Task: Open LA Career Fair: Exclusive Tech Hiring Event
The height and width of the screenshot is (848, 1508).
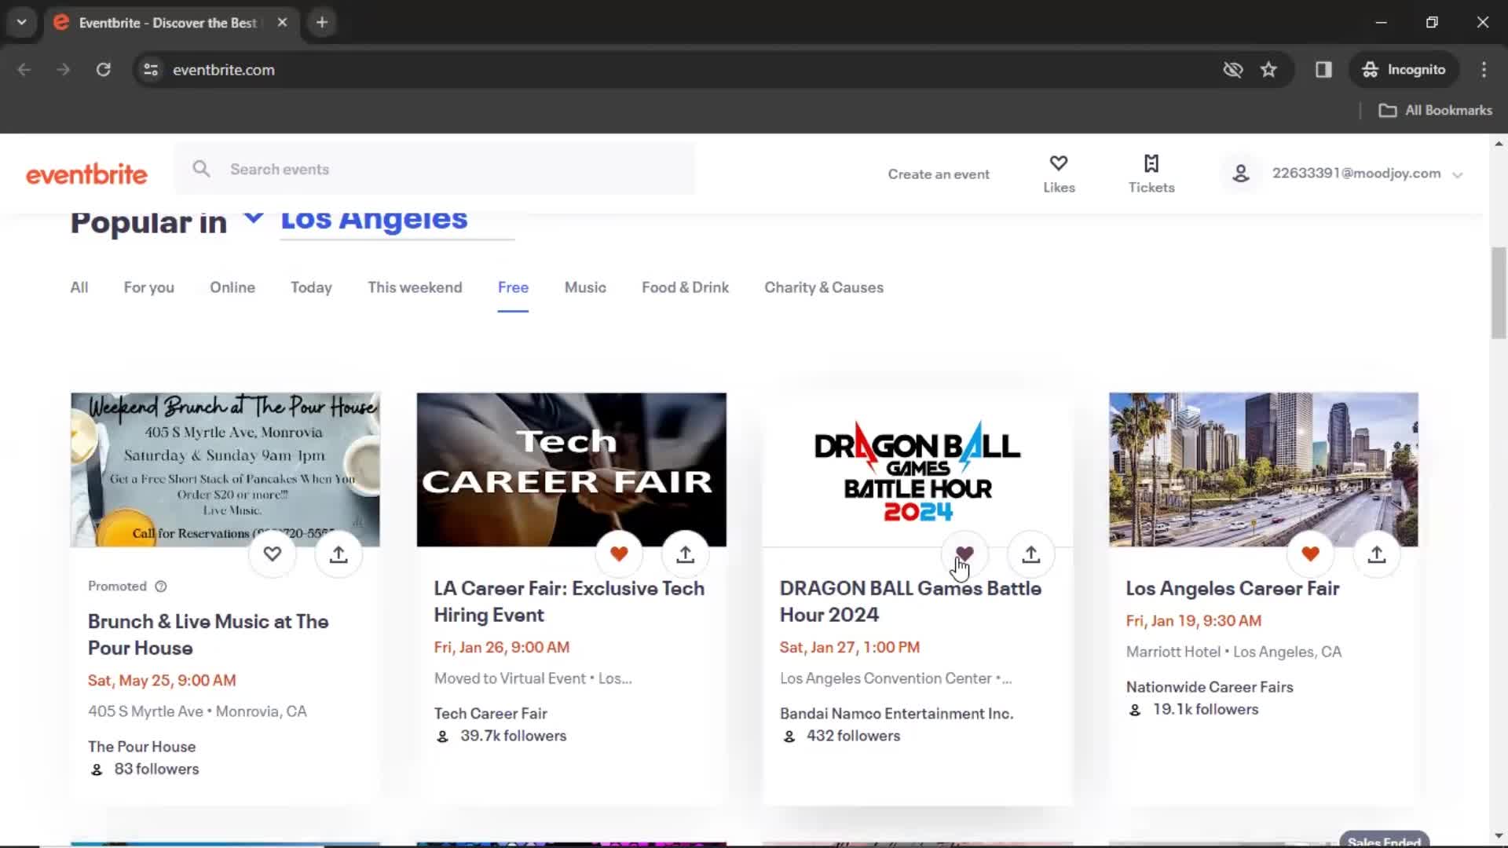Action: 569,601
